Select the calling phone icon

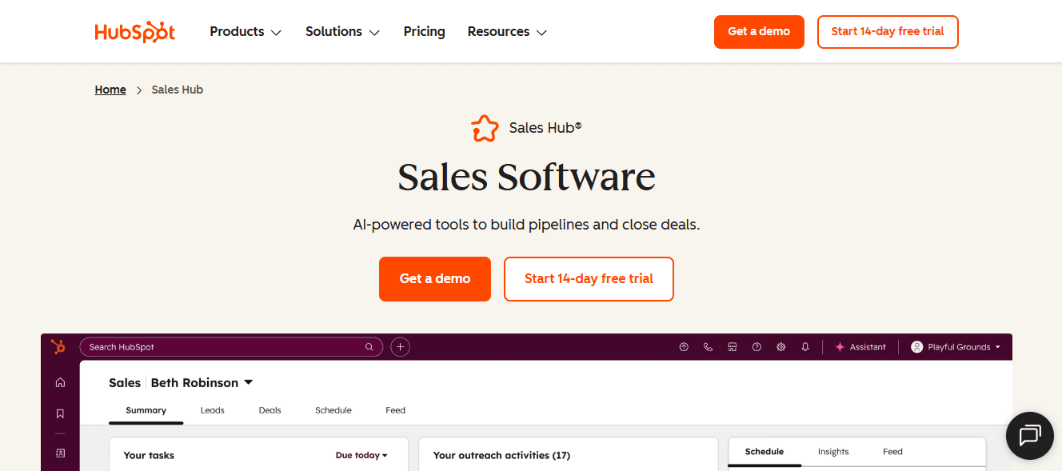point(708,346)
